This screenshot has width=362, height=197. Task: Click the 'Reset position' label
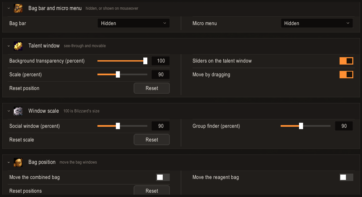click(24, 88)
